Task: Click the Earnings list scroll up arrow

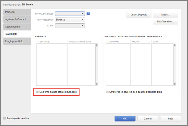Action: click(x=97, y=45)
